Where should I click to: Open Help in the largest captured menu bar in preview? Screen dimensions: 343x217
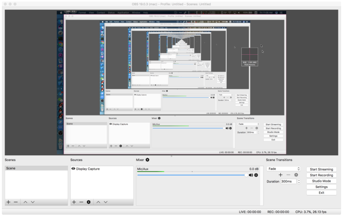145,13
